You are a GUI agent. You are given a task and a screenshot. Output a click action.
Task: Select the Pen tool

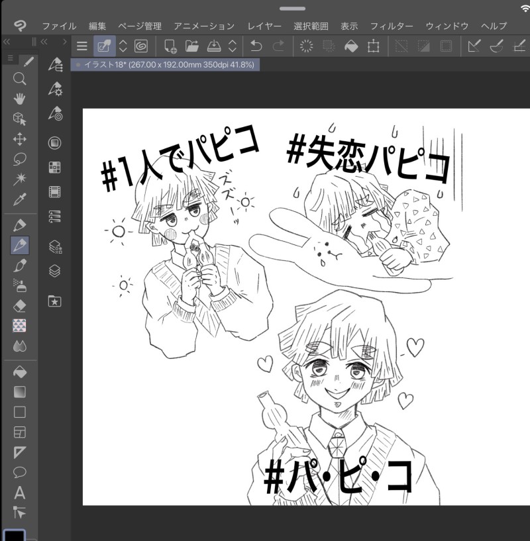point(20,225)
